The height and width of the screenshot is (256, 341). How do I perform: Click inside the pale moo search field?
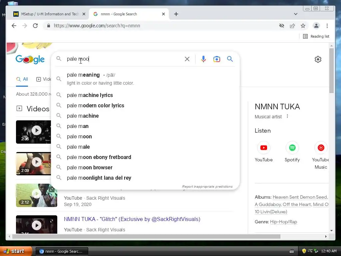coord(124,59)
